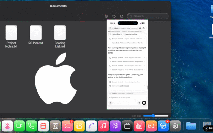Open the Agent Swarm status pill
Viewport: 213px width, 133px height.
tap(127, 34)
